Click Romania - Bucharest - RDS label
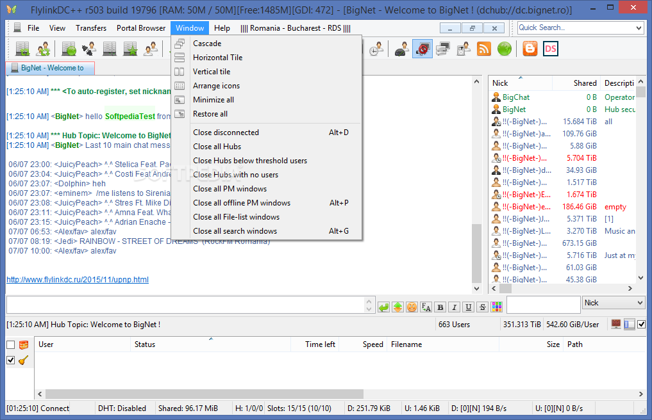The width and height of the screenshot is (652, 420). pyautogui.click(x=296, y=28)
